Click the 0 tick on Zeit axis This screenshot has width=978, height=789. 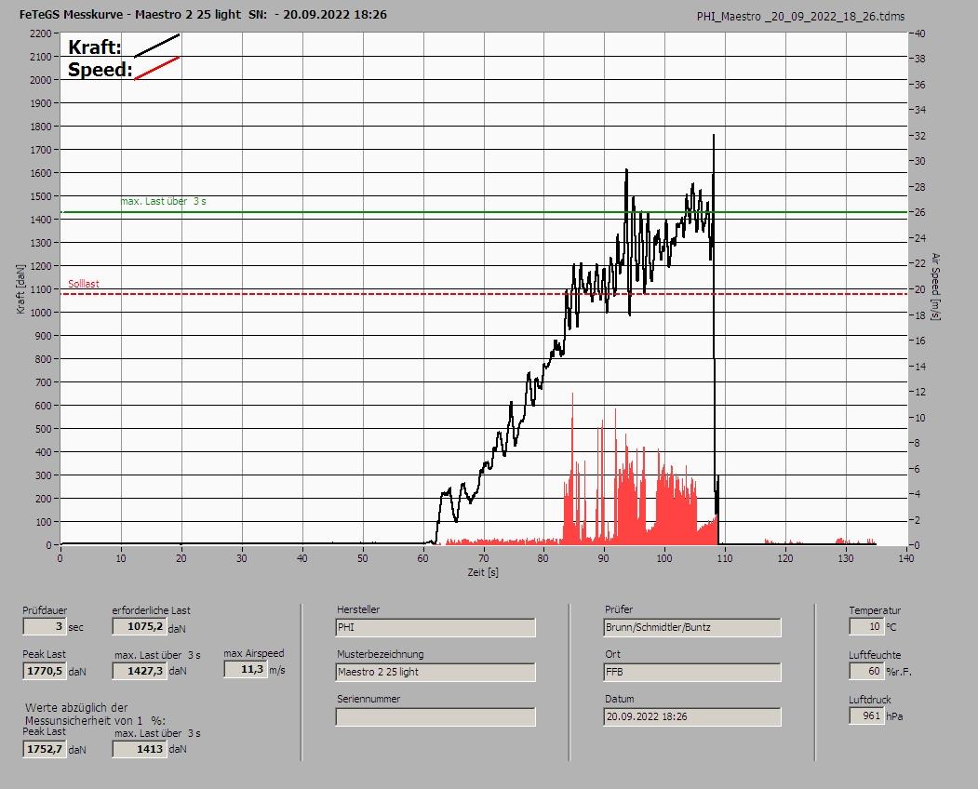[x=60, y=558]
